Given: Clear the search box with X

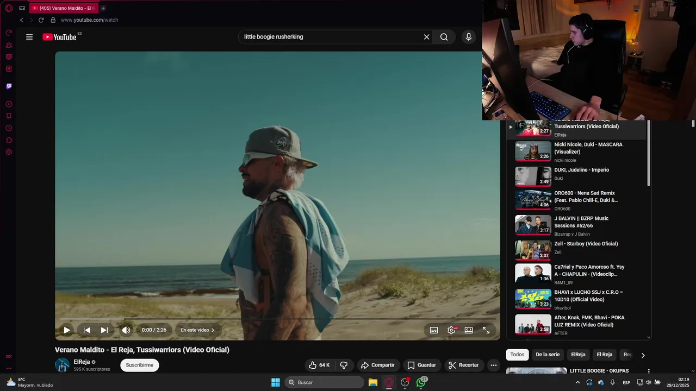Looking at the screenshot, I should (x=427, y=37).
